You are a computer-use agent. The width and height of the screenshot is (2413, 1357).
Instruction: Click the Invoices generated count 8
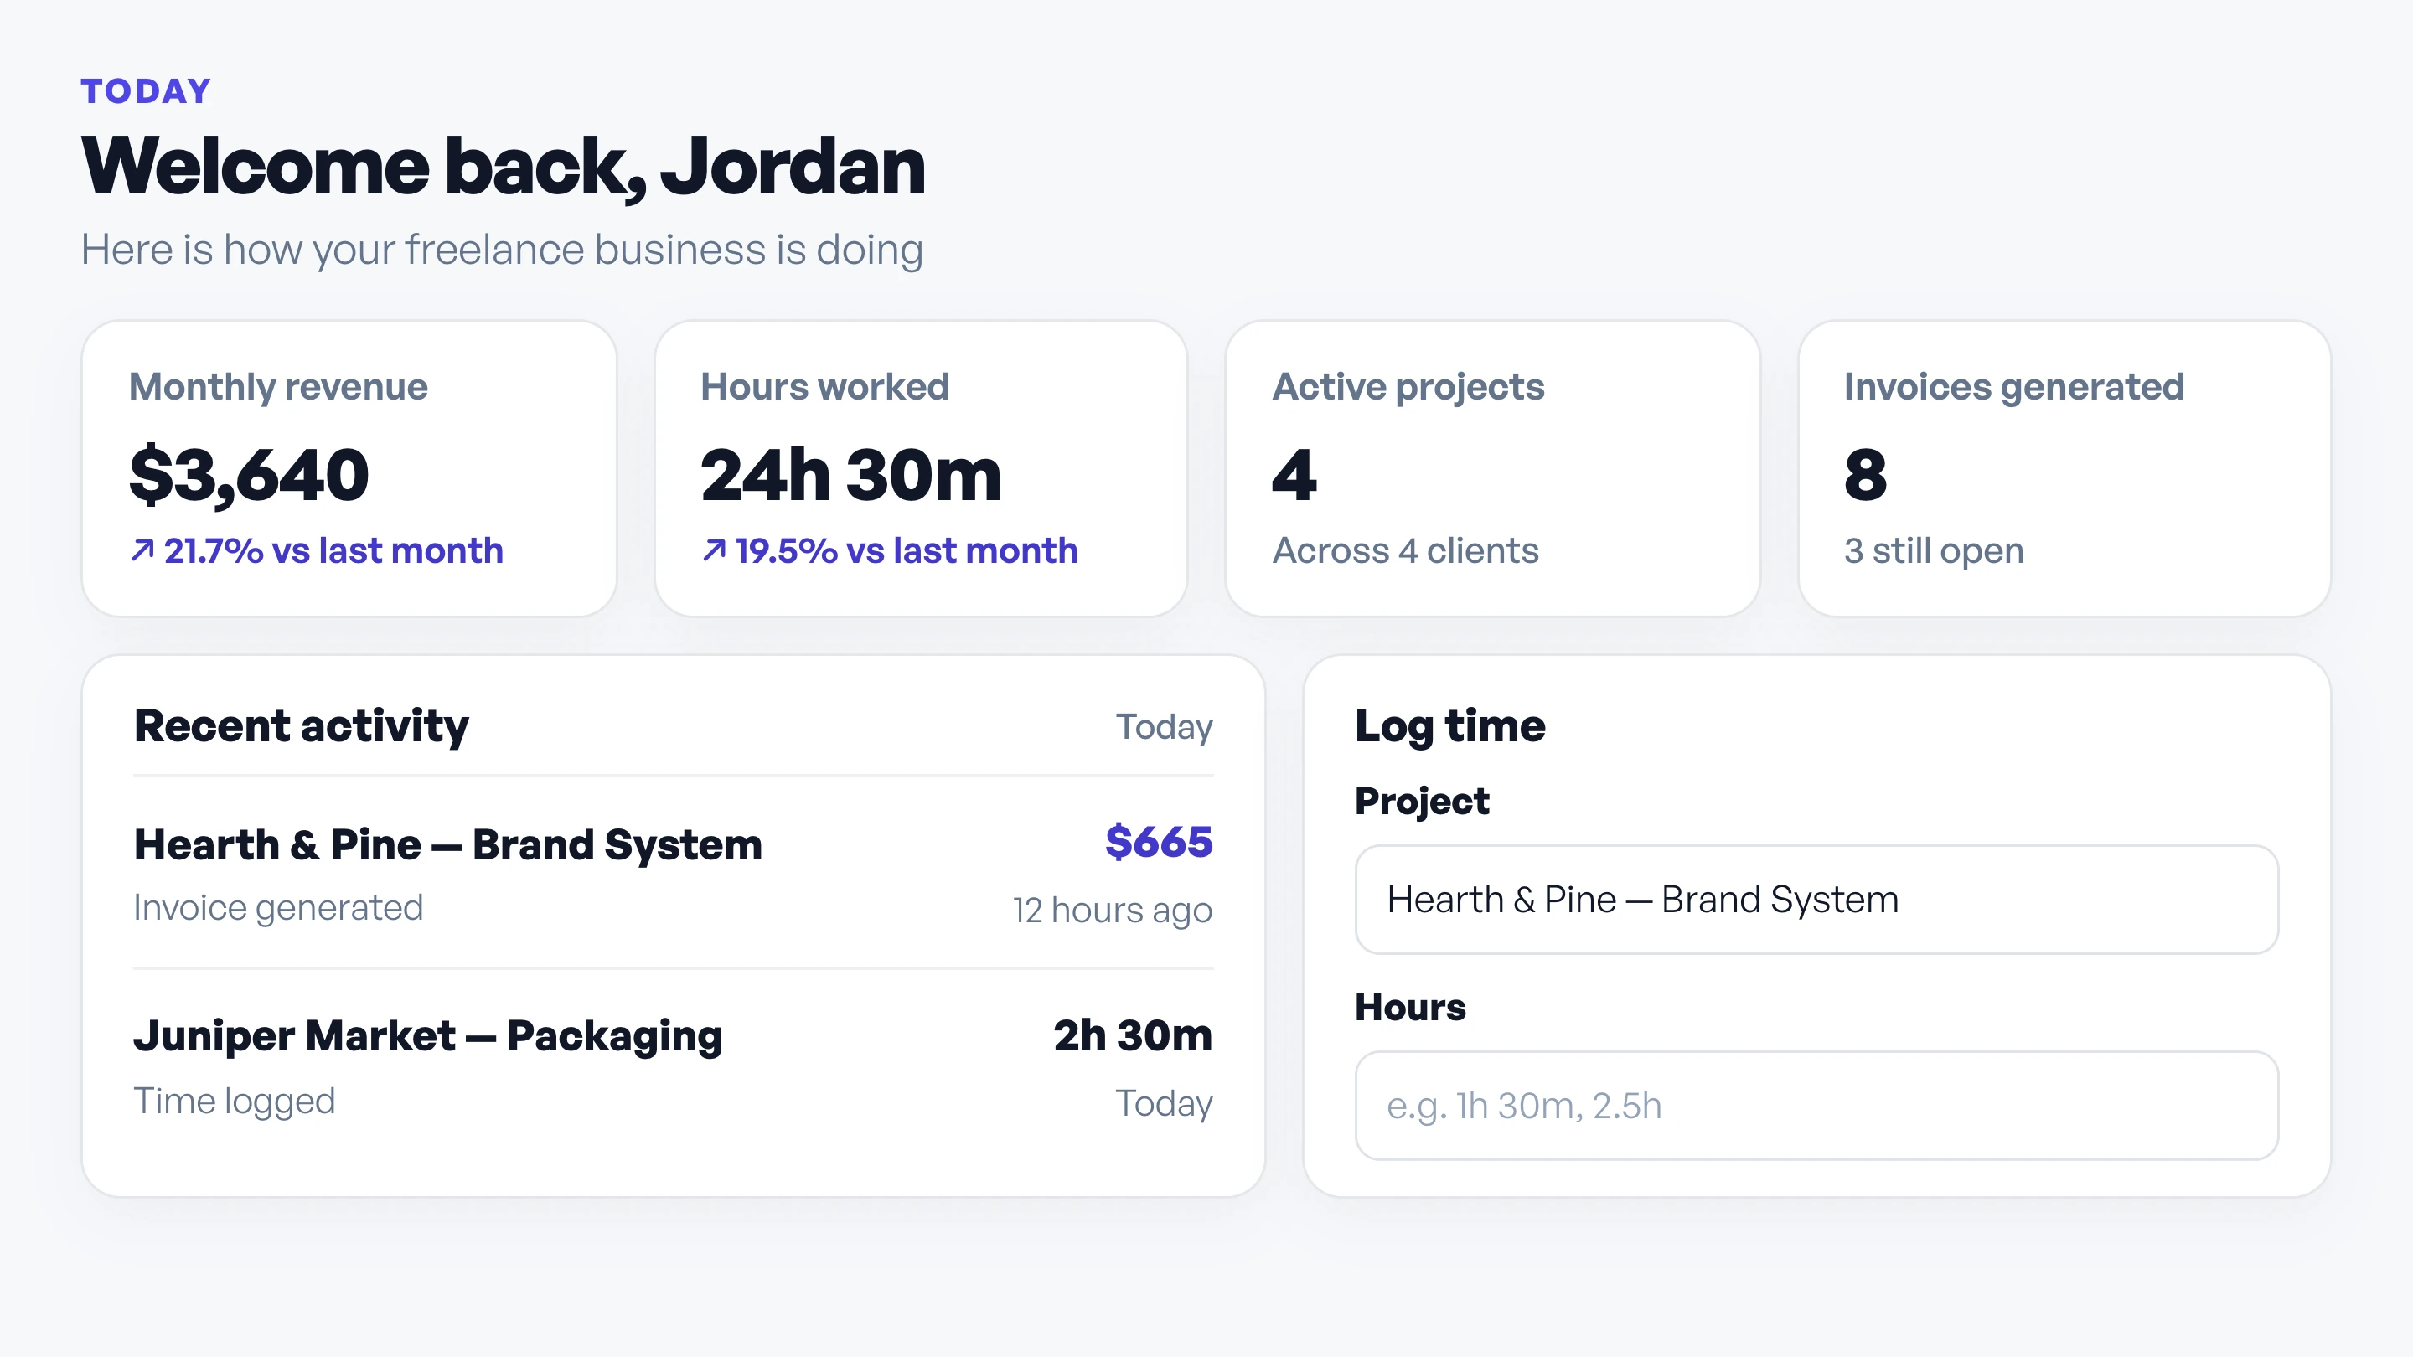click(x=1865, y=475)
